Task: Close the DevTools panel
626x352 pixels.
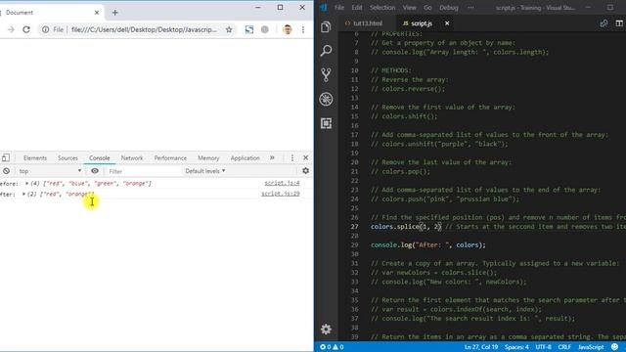Action: tap(305, 157)
